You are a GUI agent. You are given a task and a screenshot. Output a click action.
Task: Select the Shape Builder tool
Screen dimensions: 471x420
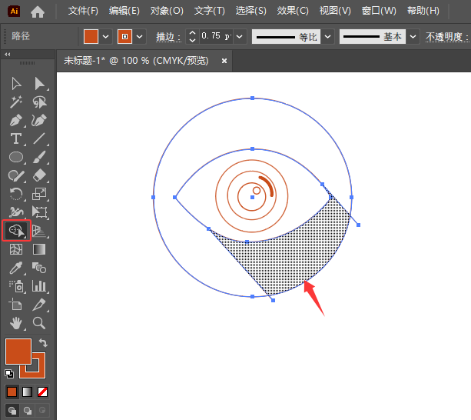17,231
